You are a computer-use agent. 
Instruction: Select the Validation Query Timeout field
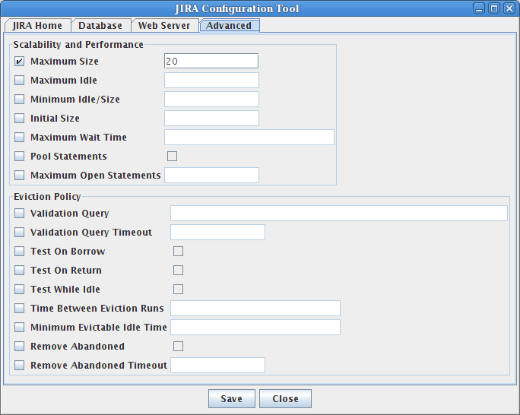pyautogui.click(x=217, y=233)
